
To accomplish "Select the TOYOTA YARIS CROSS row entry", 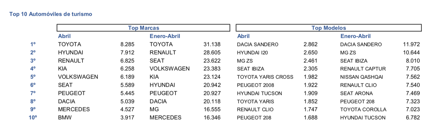I will point(265,77).
